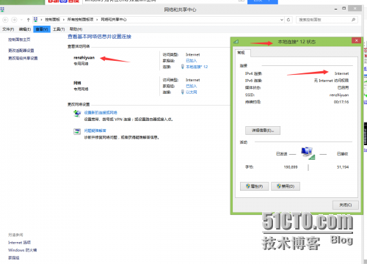The height and width of the screenshot is (264, 367).
Task: Select IPv6 value 无 Internet 访问权限
Action: click(x=331, y=81)
